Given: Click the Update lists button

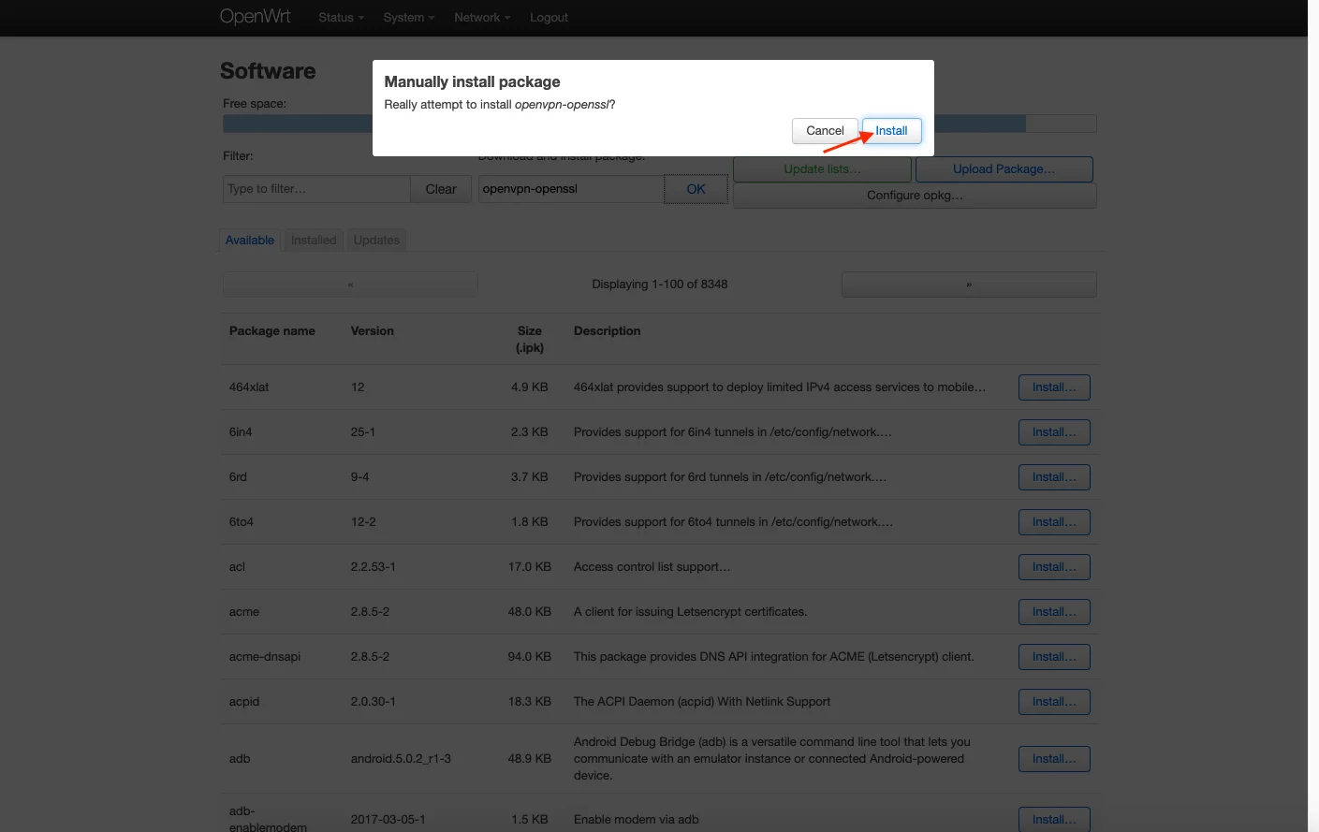Looking at the screenshot, I should (x=822, y=169).
